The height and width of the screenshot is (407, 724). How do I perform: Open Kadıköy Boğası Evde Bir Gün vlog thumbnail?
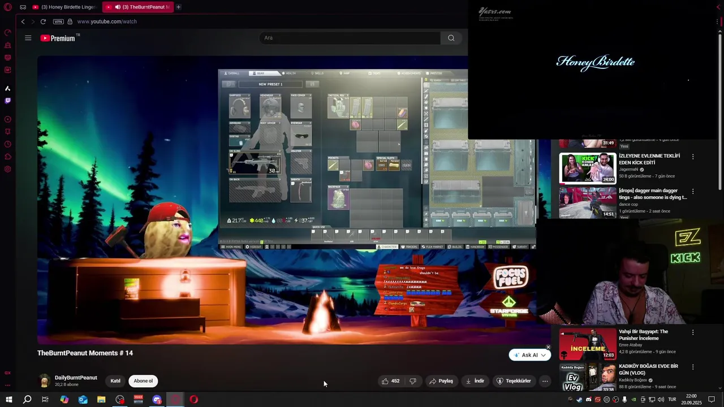coord(588,377)
